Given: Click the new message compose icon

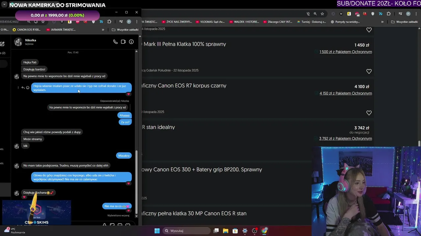Looking at the screenshot, I should coord(2,44).
